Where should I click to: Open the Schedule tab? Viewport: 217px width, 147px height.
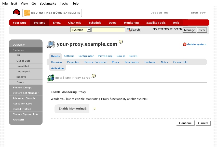point(95,23)
